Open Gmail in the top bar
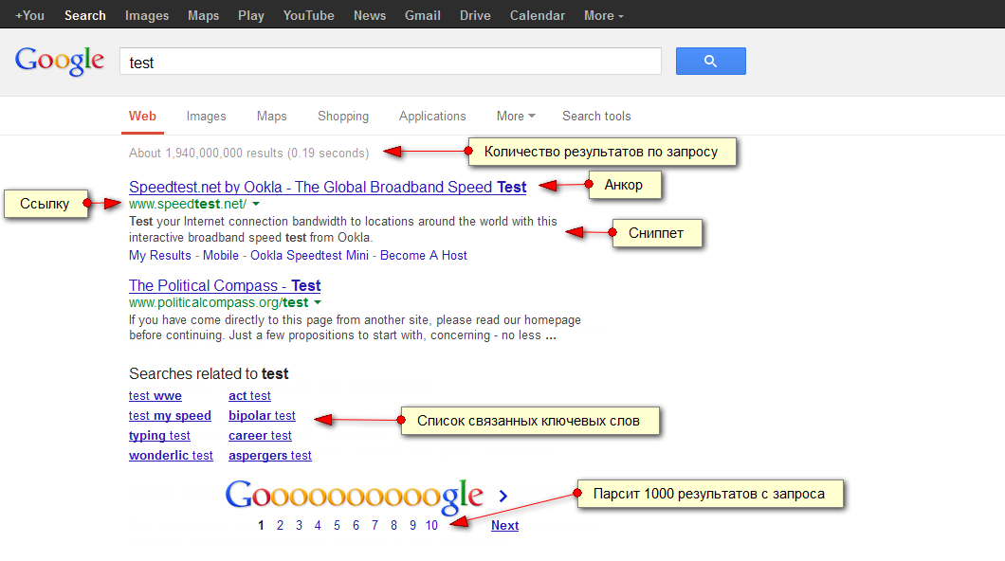Image resolution: width=1005 pixels, height=561 pixels. point(422,15)
